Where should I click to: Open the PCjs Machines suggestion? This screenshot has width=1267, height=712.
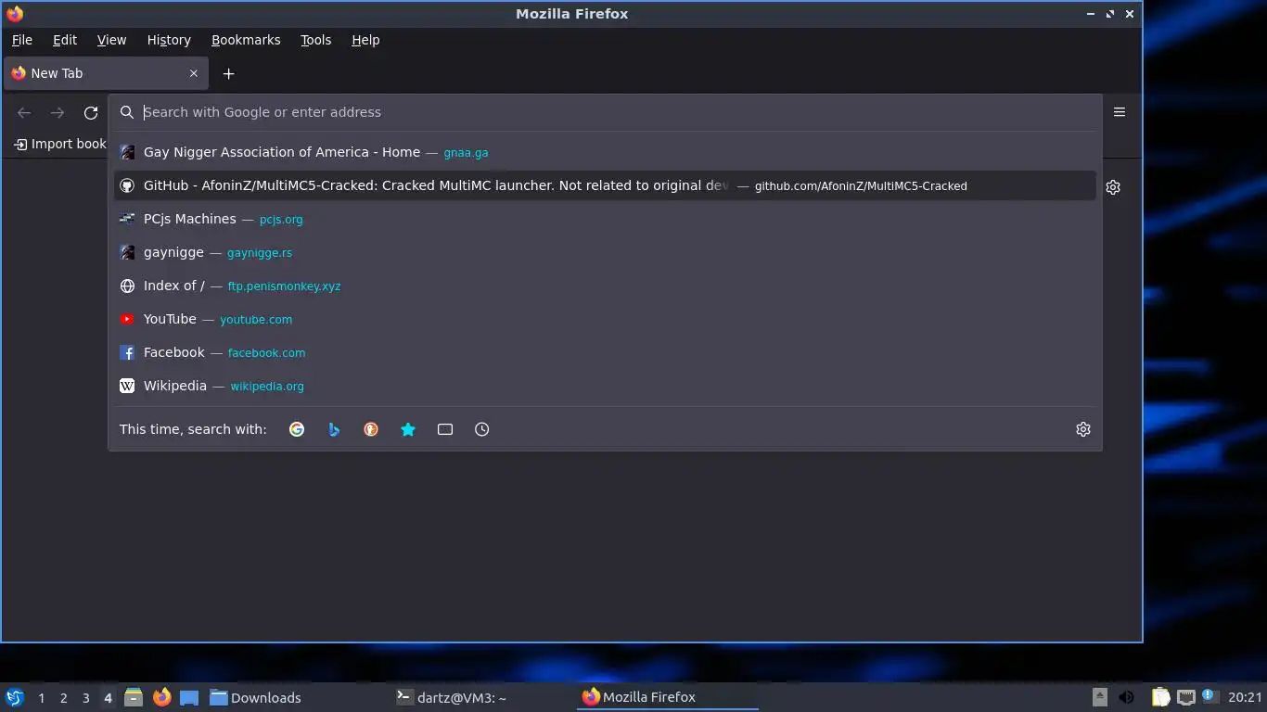tap(605, 219)
